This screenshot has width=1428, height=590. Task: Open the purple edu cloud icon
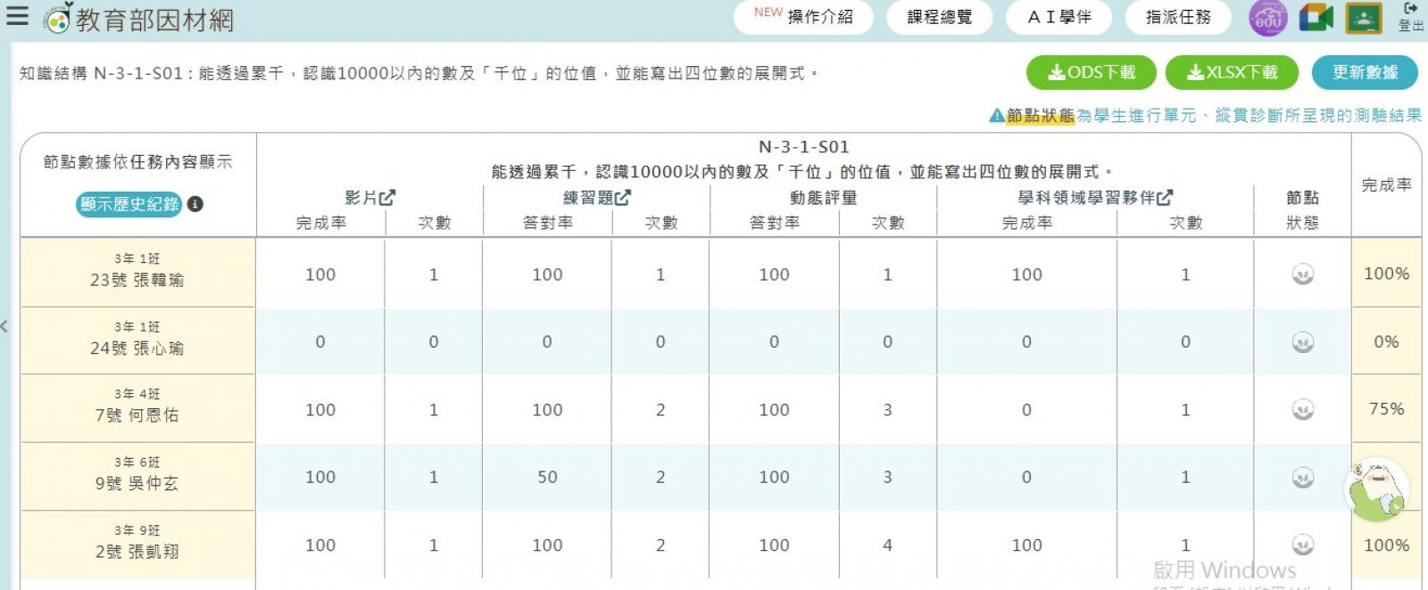(x=1267, y=18)
